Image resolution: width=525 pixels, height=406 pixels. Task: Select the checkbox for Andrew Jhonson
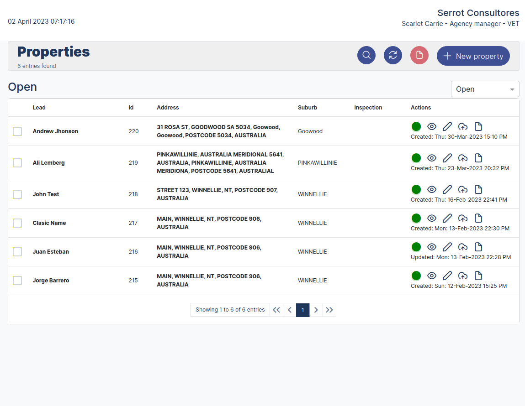17,131
